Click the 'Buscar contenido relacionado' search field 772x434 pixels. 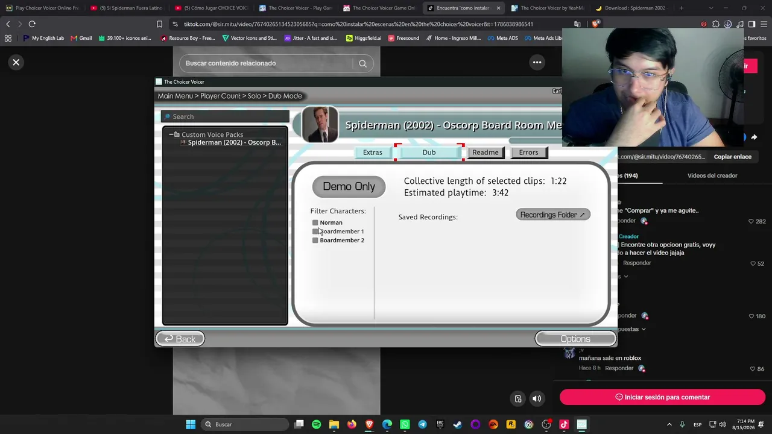(x=265, y=63)
